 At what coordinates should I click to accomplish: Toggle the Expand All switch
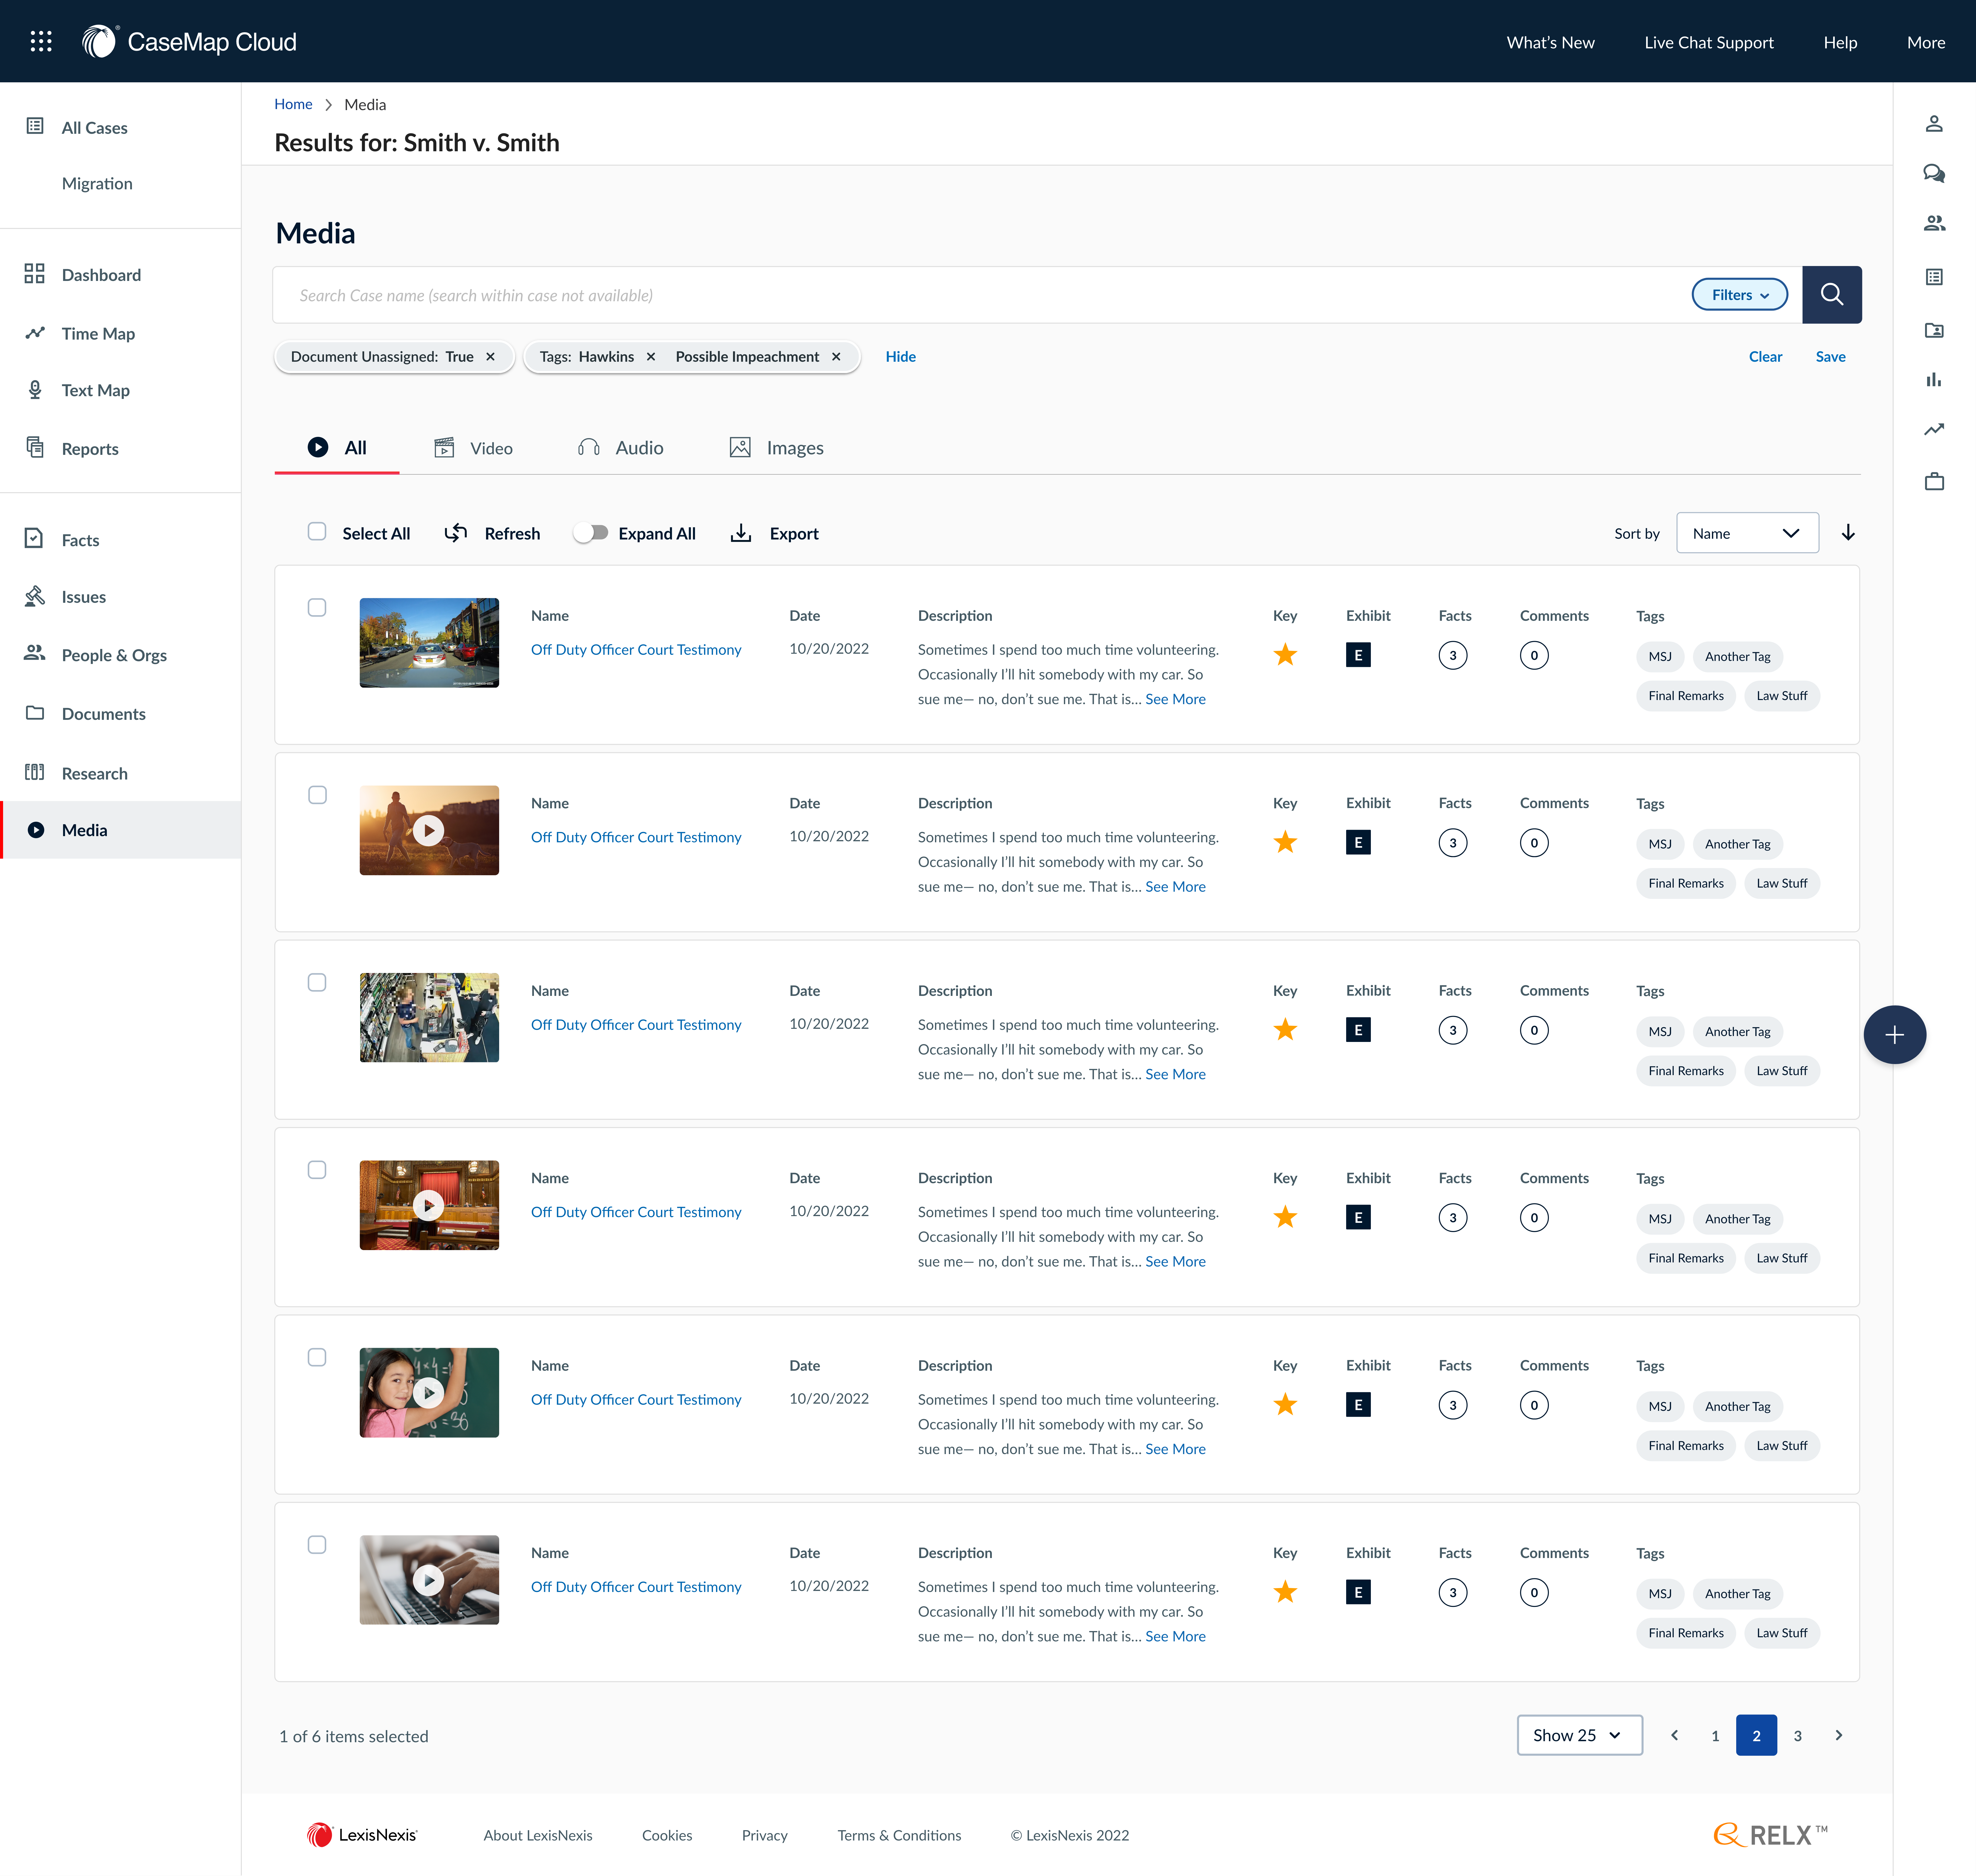click(591, 533)
